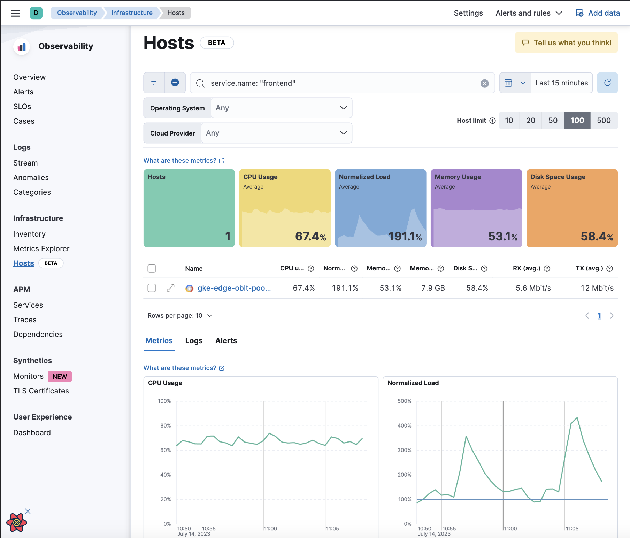
Task: Click the Host limit info icon
Action: coord(492,121)
